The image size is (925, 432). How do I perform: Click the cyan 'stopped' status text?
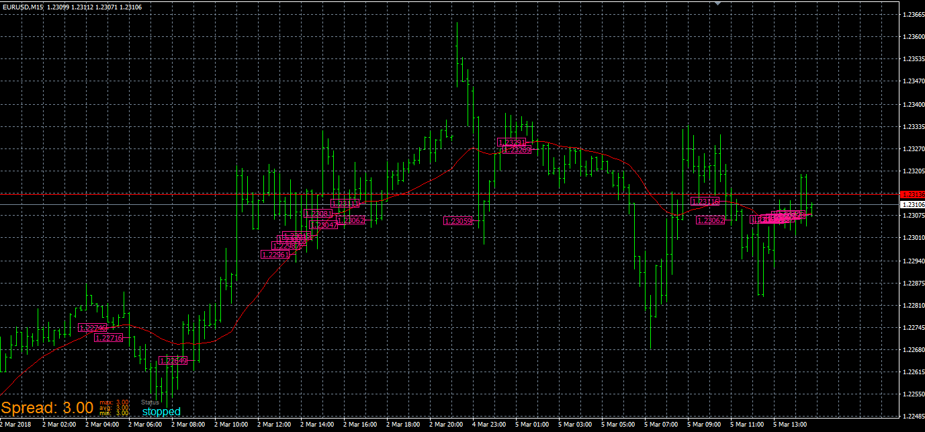(x=161, y=411)
